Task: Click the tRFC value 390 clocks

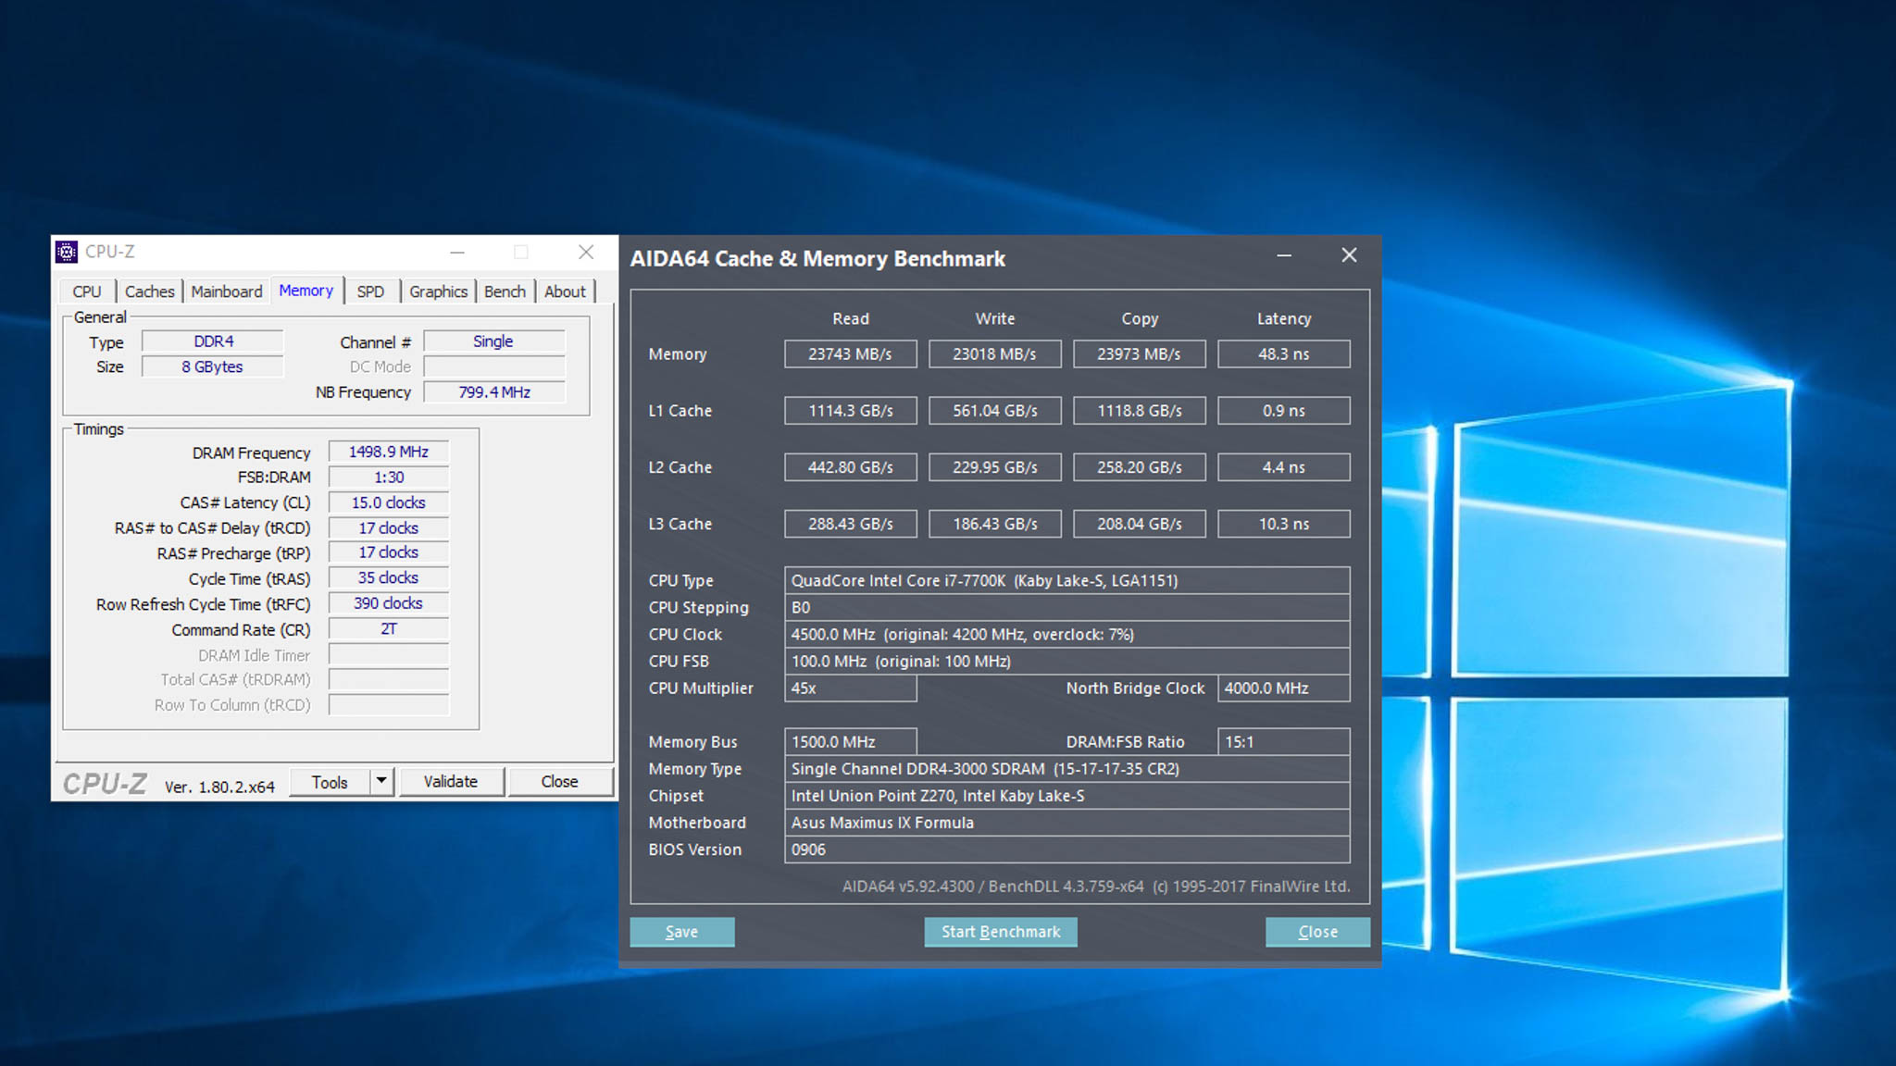Action: (x=389, y=603)
